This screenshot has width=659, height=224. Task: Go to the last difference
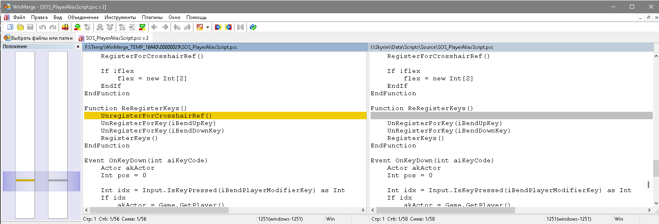click(142, 27)
